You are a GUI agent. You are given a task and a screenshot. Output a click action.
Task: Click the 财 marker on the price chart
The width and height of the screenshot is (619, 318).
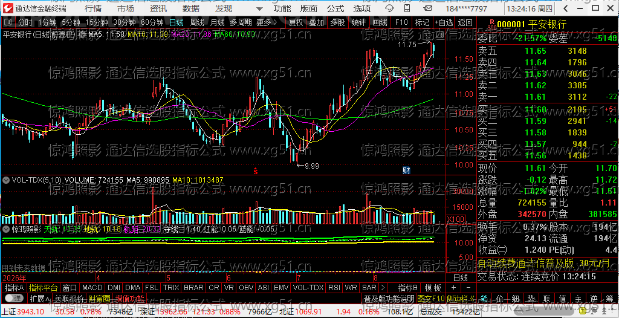(406, 170)
